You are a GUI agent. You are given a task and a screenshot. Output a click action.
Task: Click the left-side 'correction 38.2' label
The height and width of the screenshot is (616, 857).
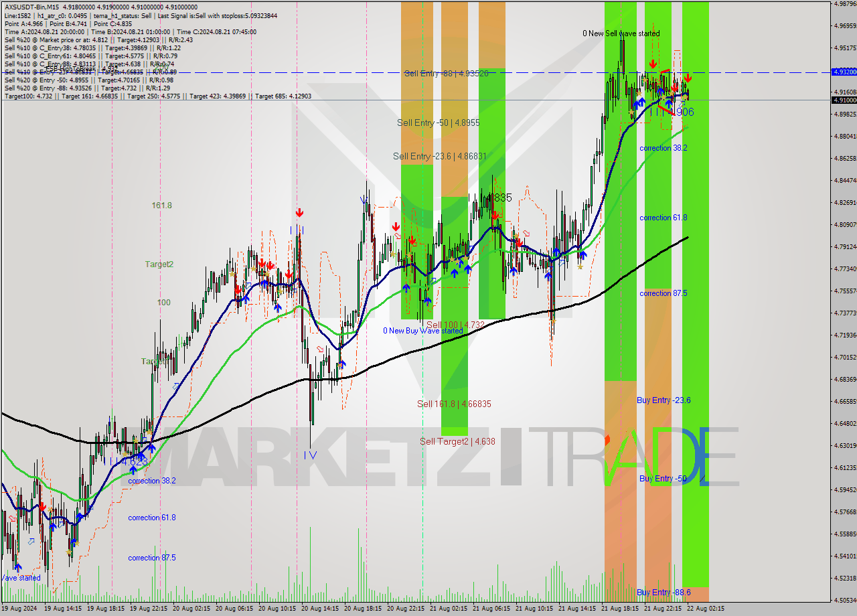pos(152,481)
